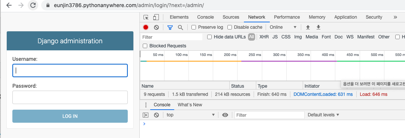Toggle the network filter funnel icon
This screenshot has height=138, width=405.
click(x=170, y=27)
